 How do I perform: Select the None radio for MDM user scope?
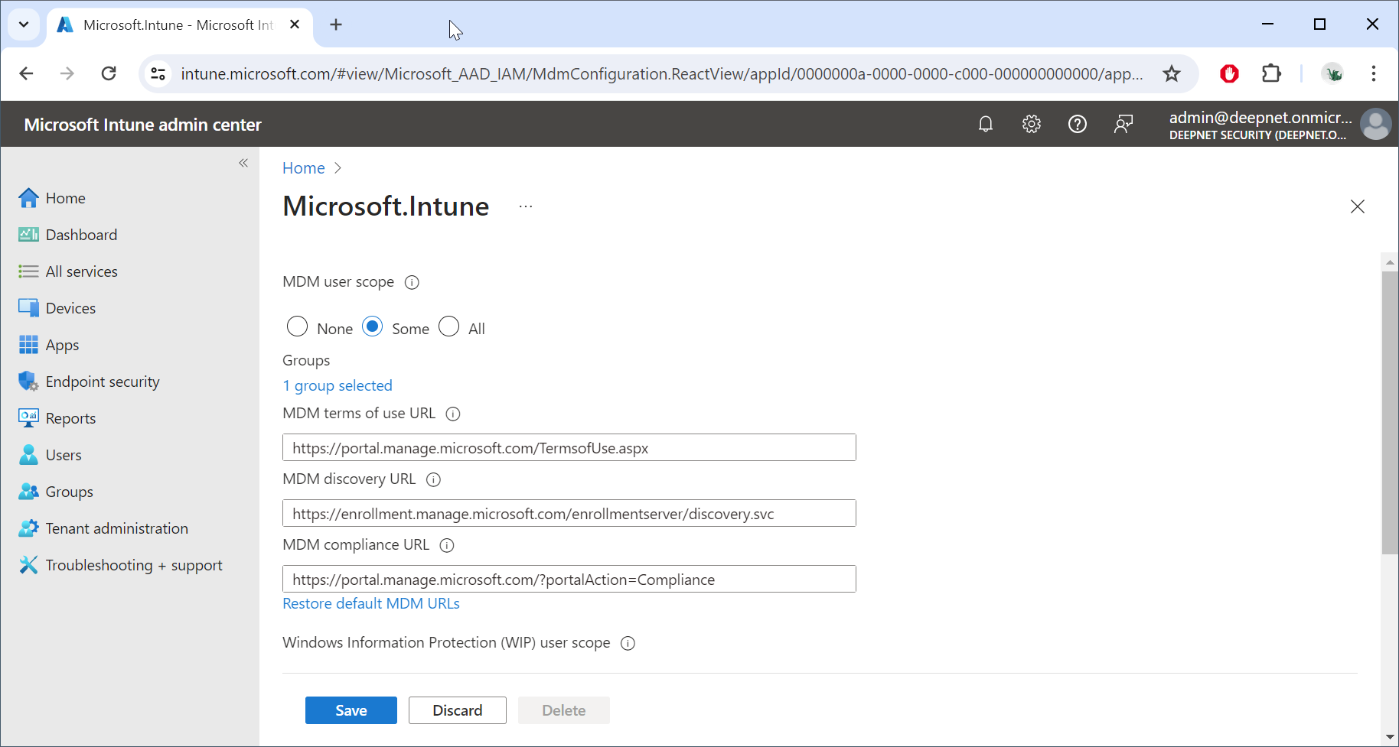(x=298, y=327)
